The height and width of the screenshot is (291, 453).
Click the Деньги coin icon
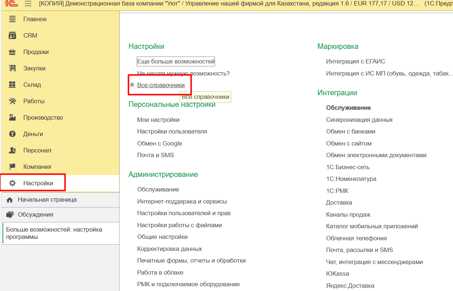coord(12,134)
